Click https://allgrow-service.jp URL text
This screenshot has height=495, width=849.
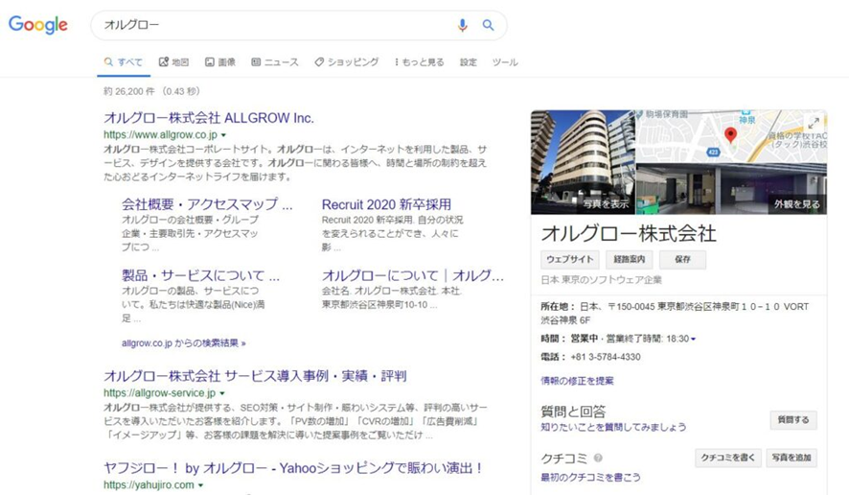[160, 393]
